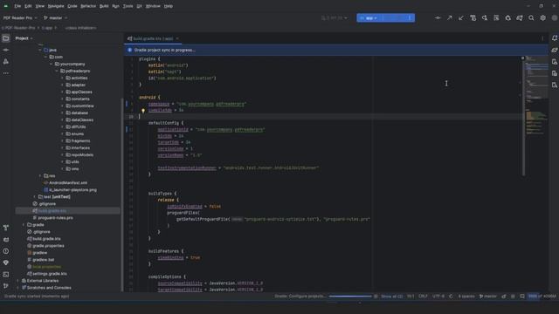Click the memory indicator in status bar
The image size is (559, 314).
tap(542, 297)
